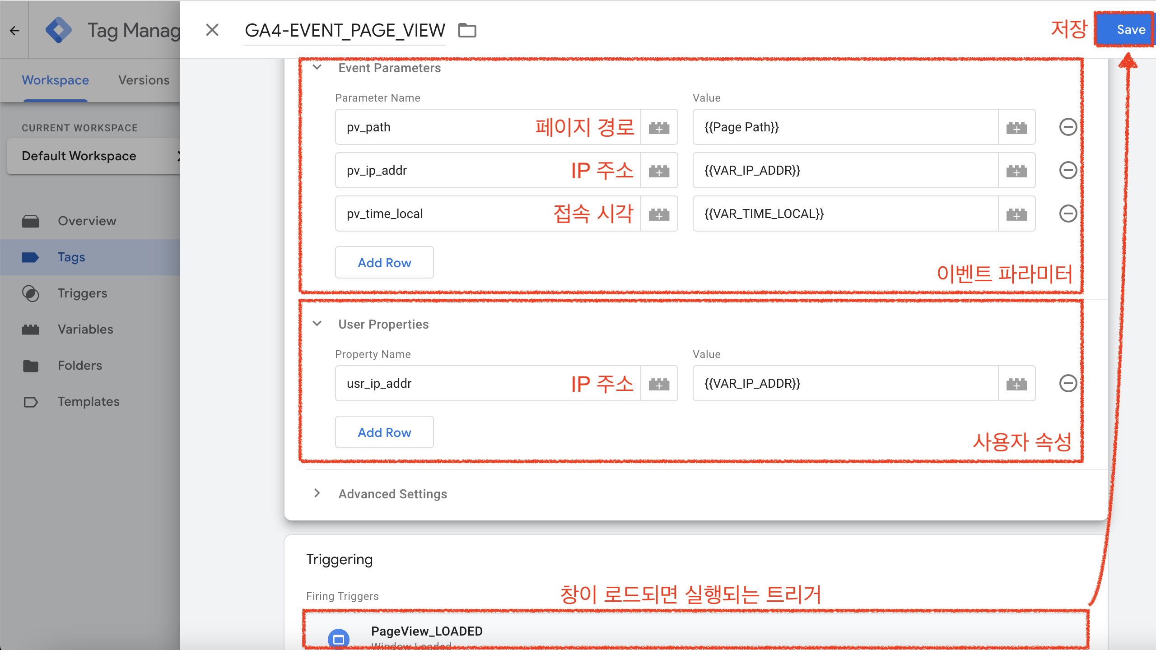This screenshot has height=650, width=1156.
Task: Click the folder icon next to the tag name
Action: (468, 30)
